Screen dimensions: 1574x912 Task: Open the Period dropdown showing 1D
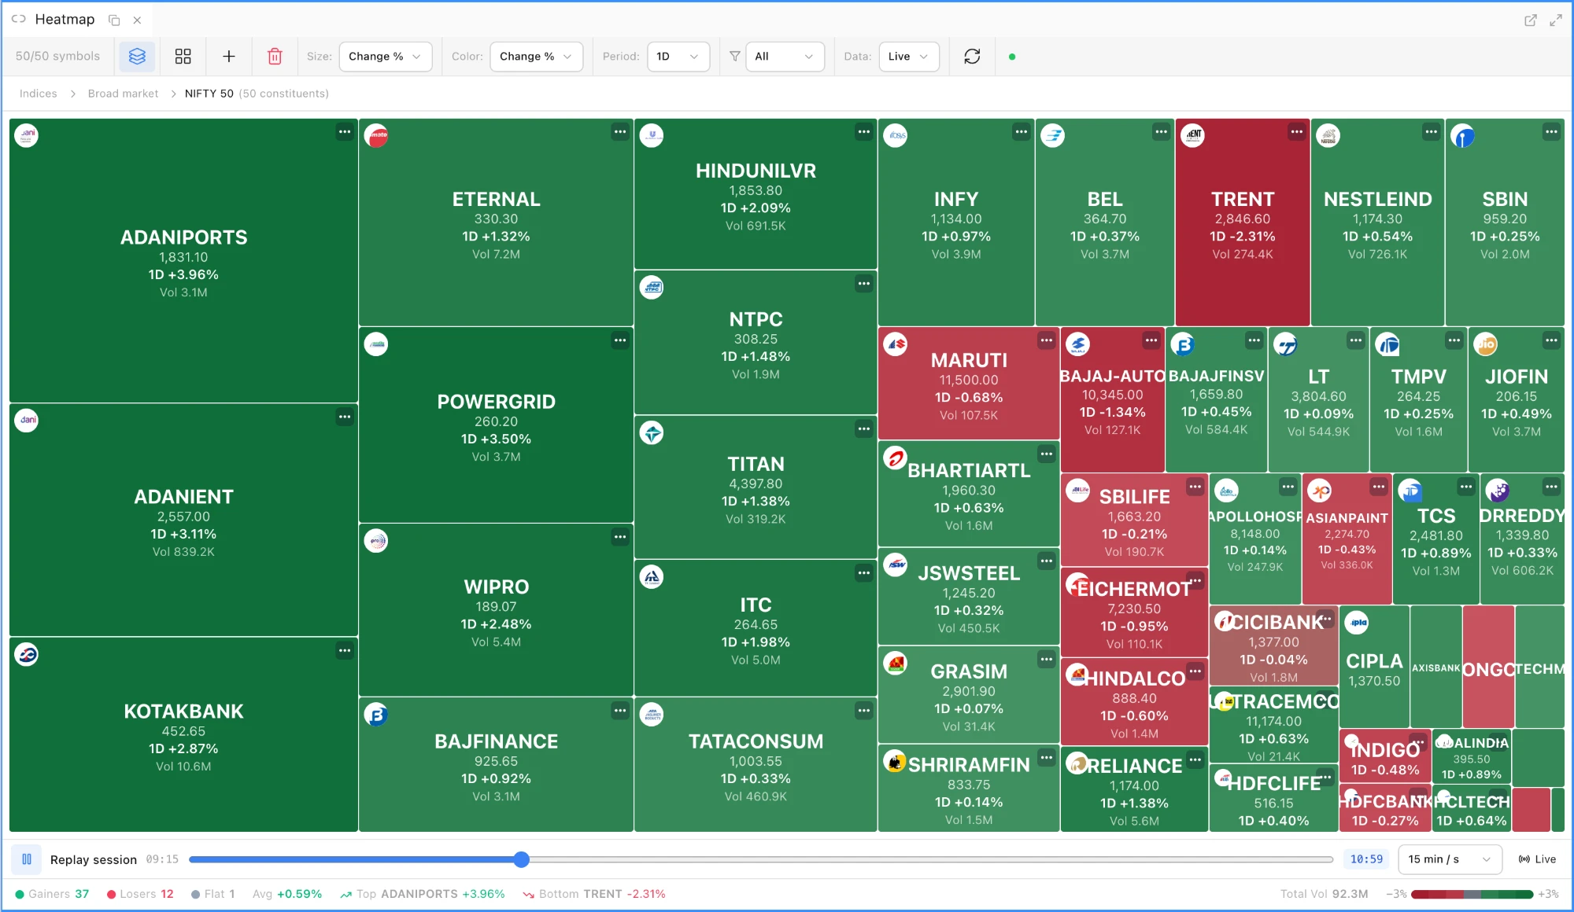(x=678, y=57)
